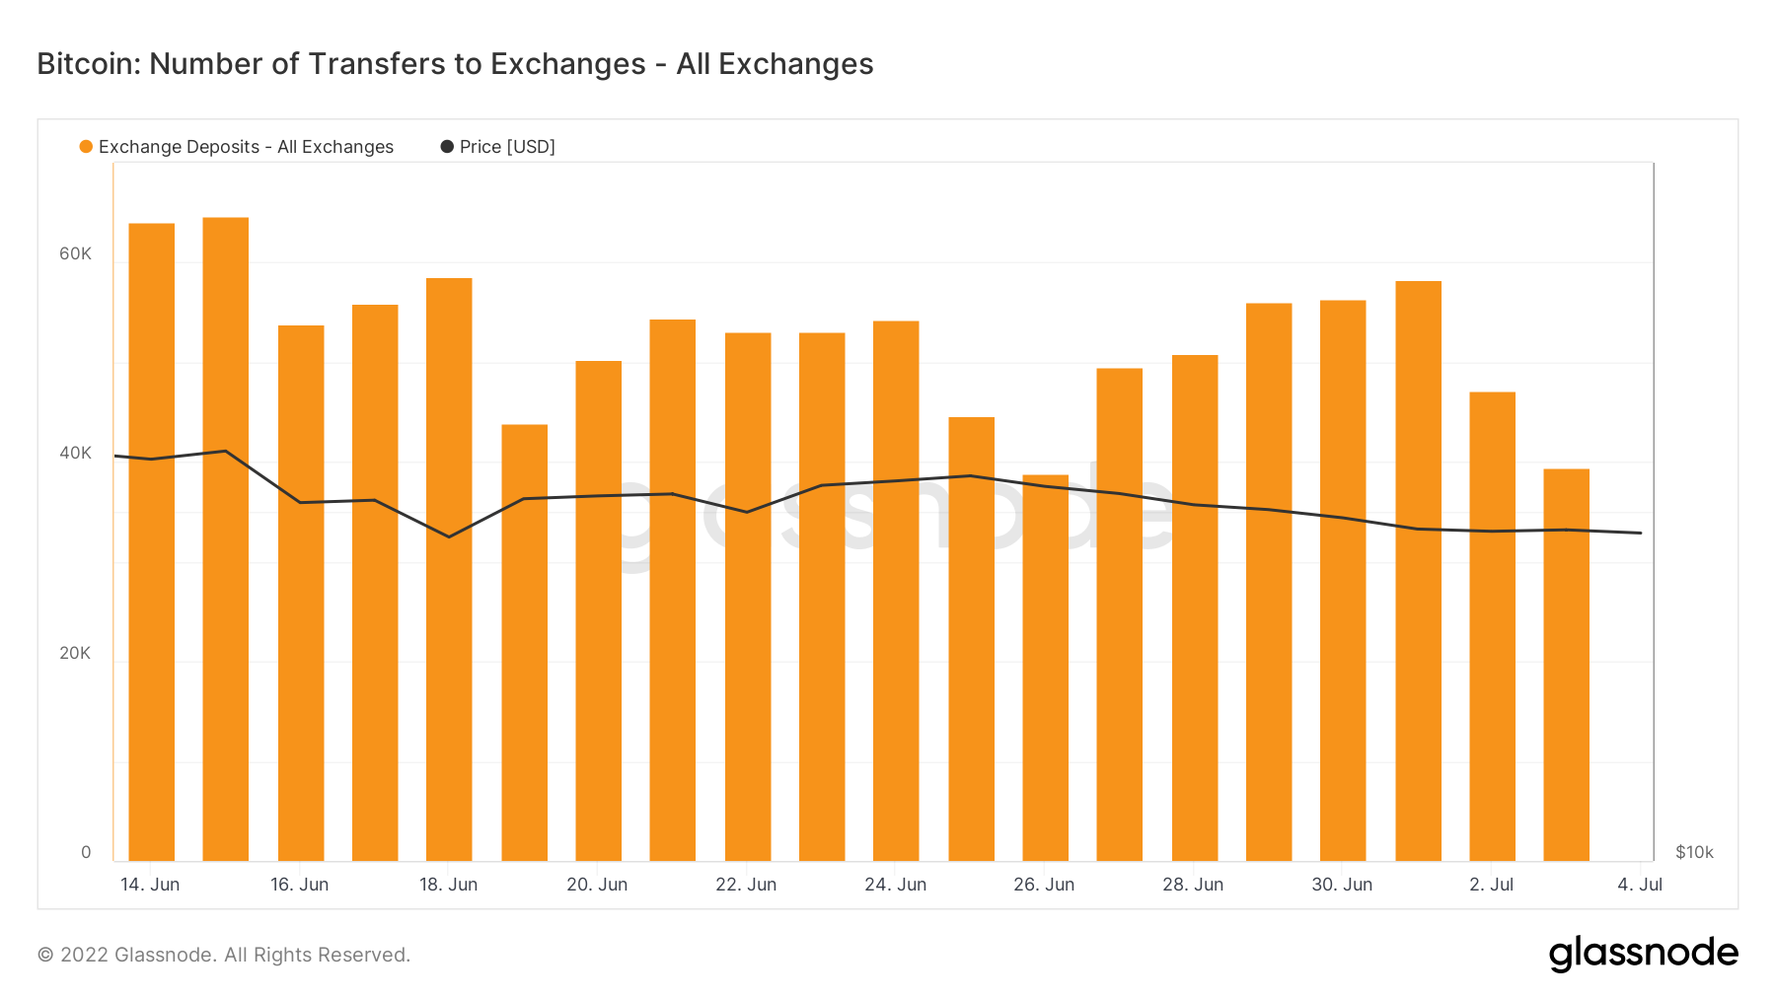Image resolution: width=1776 pixels, height=999 pixels.
Task: Click the 60K y-axis label
Action: 75,253
